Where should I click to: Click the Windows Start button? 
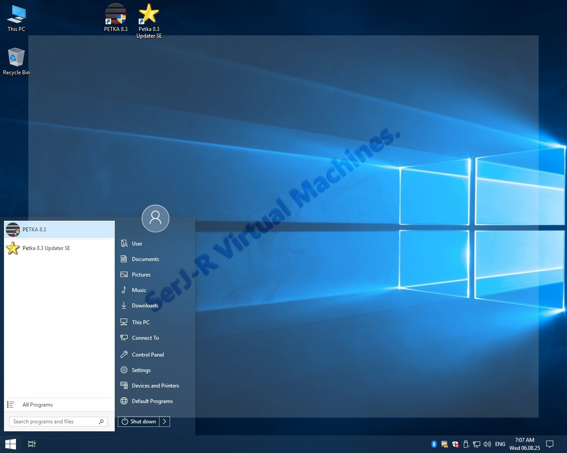click(10, 444)
